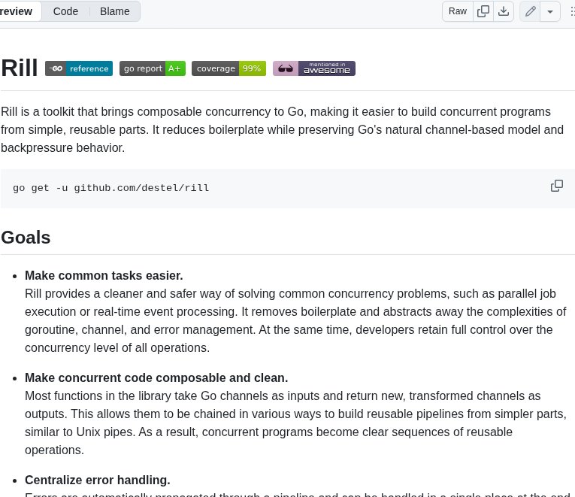Open the Go reference badge
Image resolution: width=575 pixels, height=497 pixels.
79,68
